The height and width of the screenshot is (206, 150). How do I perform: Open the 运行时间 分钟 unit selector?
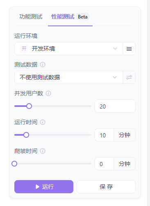[125, 135]
